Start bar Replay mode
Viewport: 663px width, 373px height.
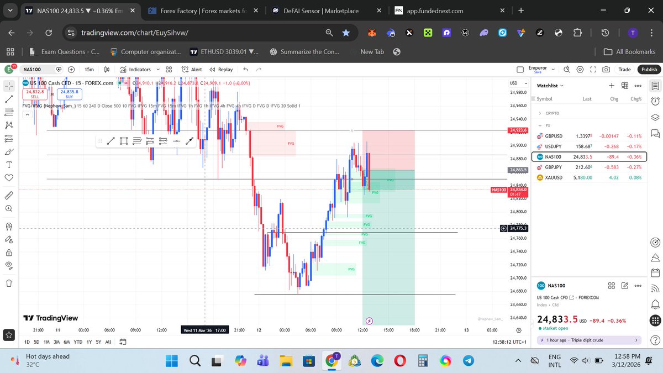pyautogui.click(x=221, y=70)
